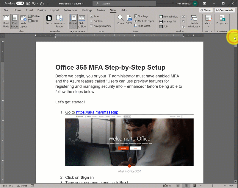Click Web Layout view
This screenshot has width=238, height=188.
23,21
